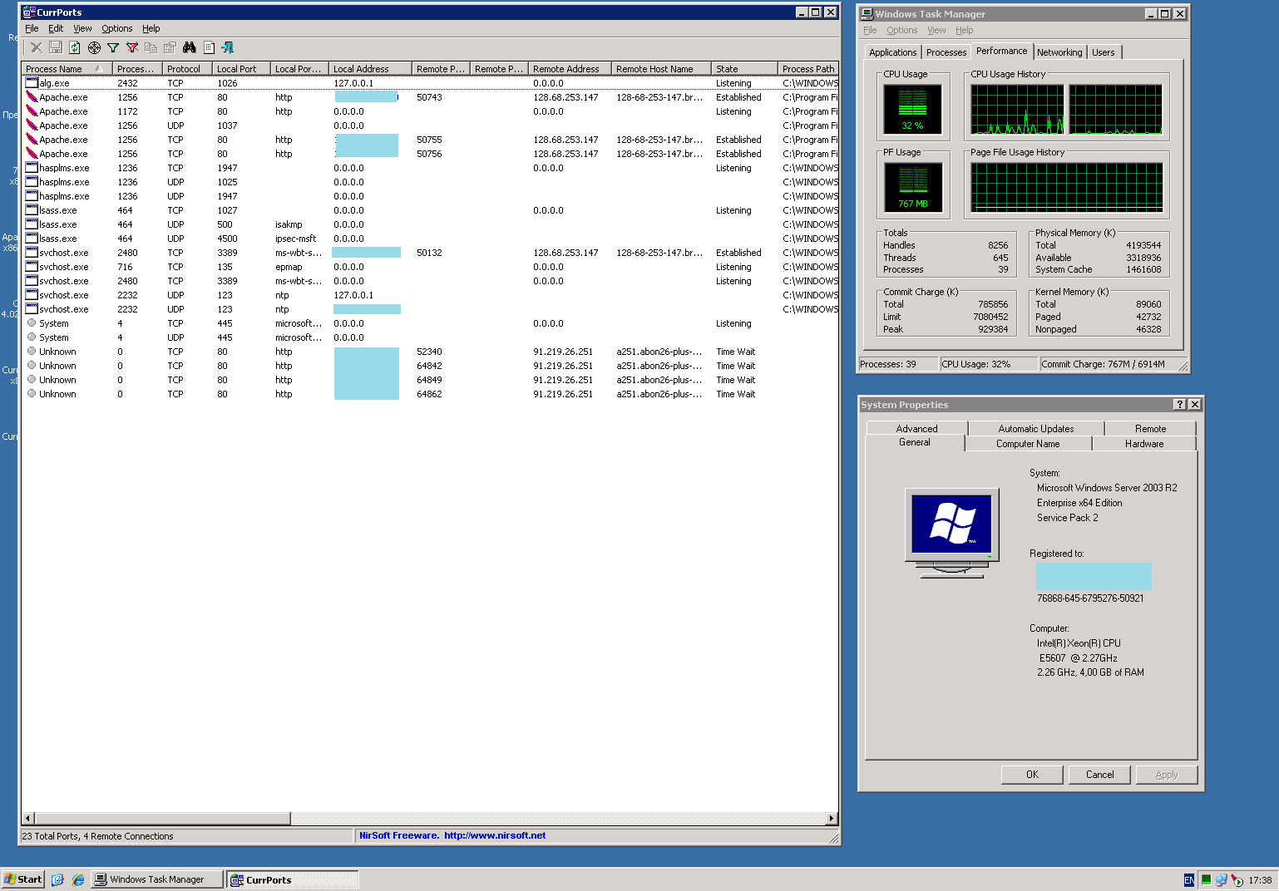Open the Hardware tab in System Properties
The width and height of the screenshot is (1279, 891).
point(1144,444)
